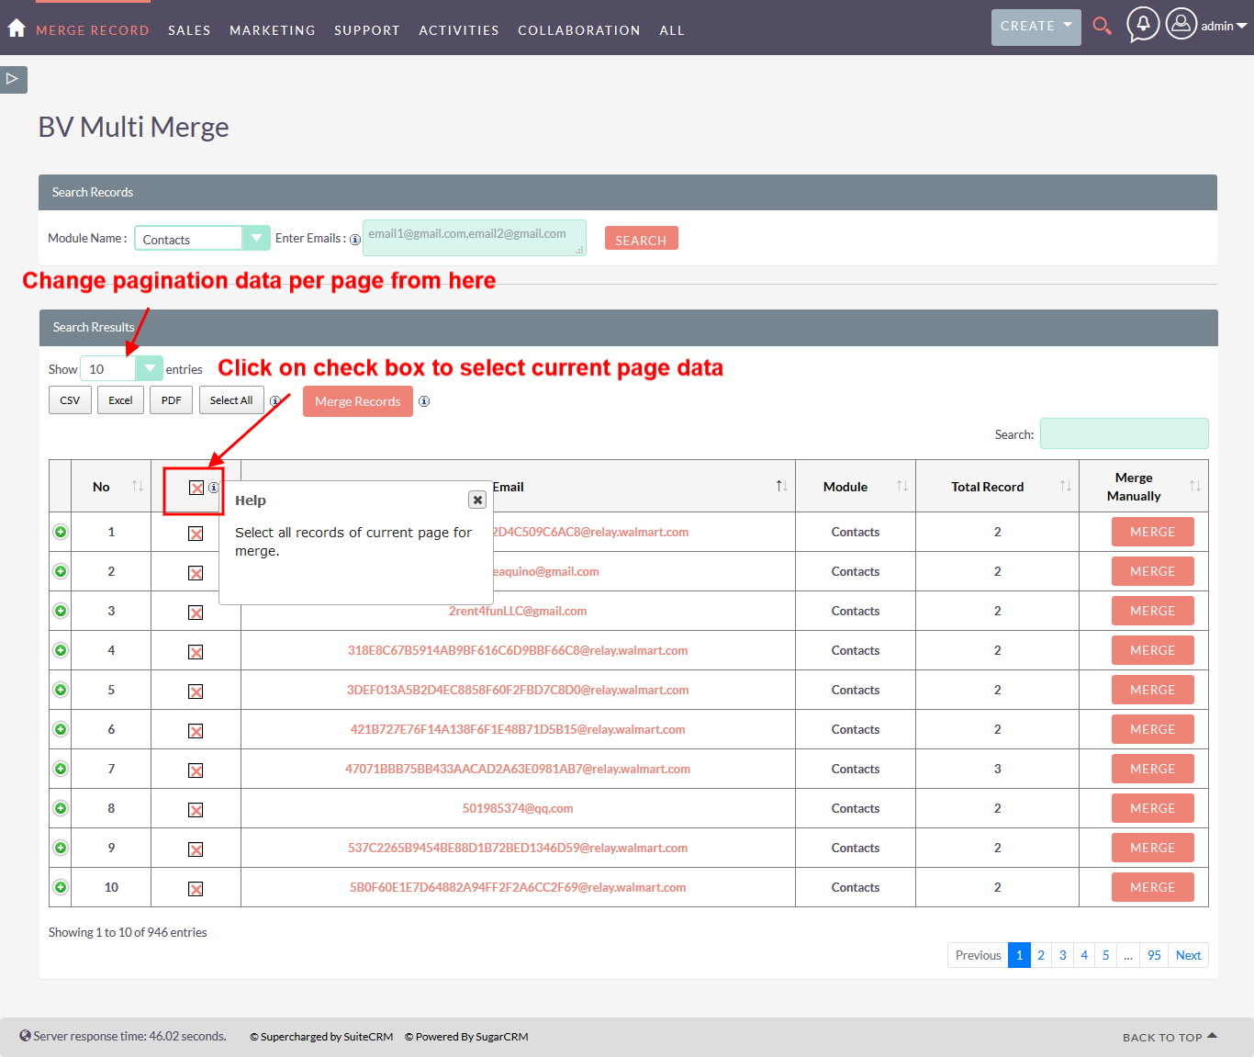Open the COLLABORATION menu
This screenshot has width=1254, height=1057.
point(579,30)
